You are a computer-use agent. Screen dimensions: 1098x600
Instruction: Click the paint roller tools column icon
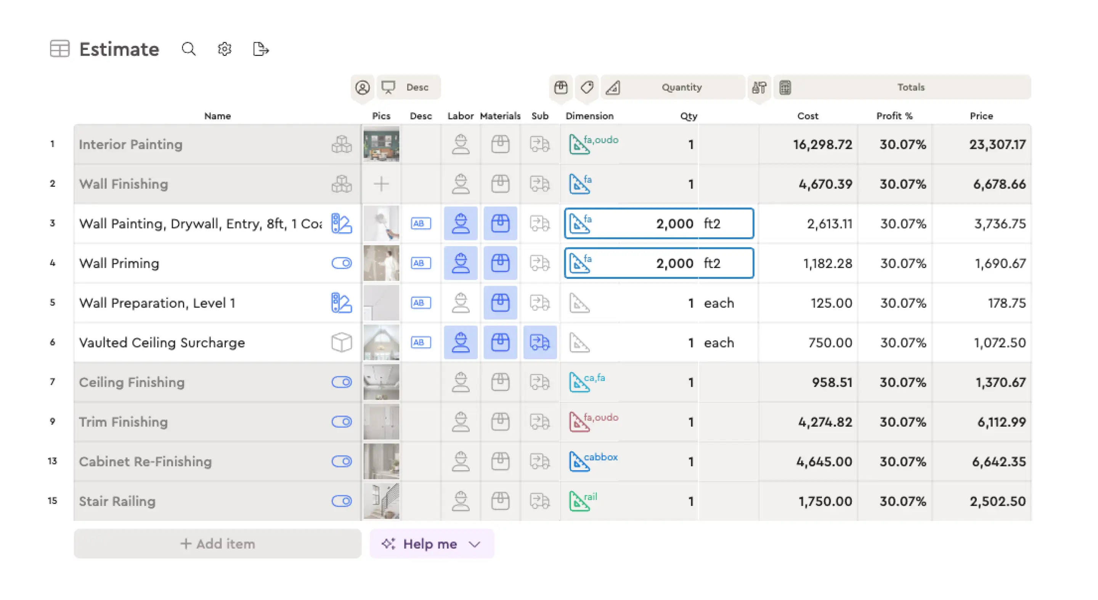(759, 87)
